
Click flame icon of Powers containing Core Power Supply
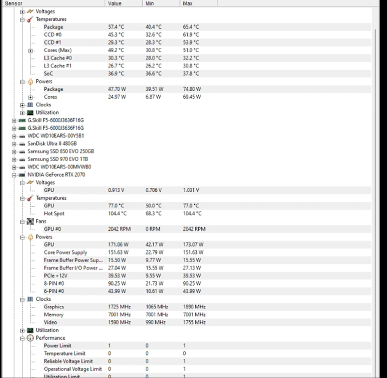[x=30, y=237]
